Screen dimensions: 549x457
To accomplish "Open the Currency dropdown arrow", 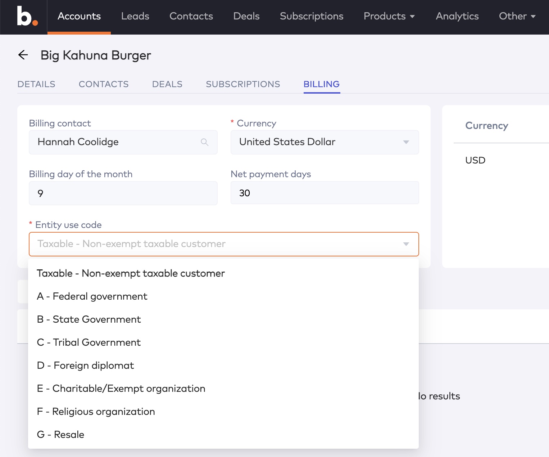I will pos(406,142).
